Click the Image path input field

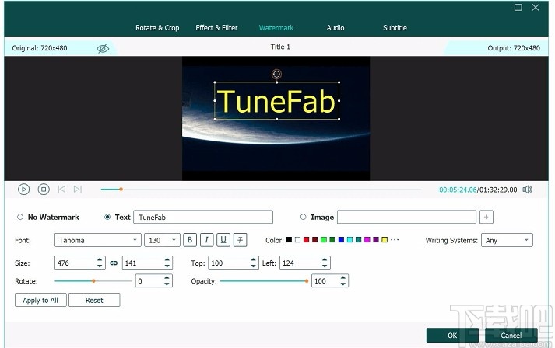(x=406, y=217)
